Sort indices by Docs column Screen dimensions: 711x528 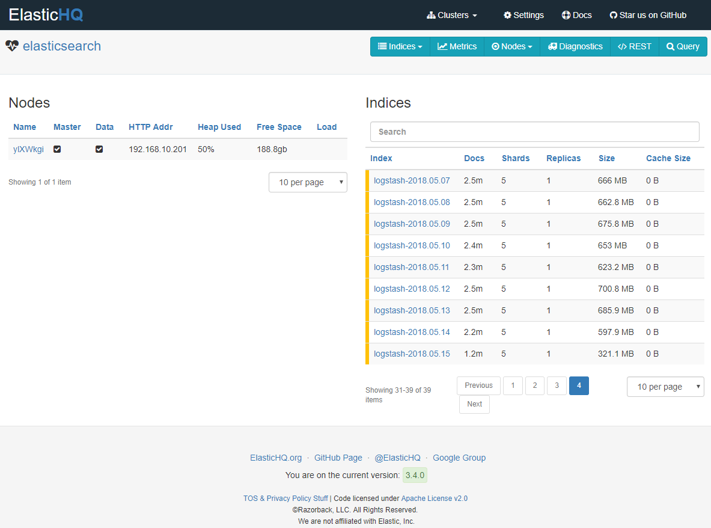pyautogui.click(x=474, y=158)
